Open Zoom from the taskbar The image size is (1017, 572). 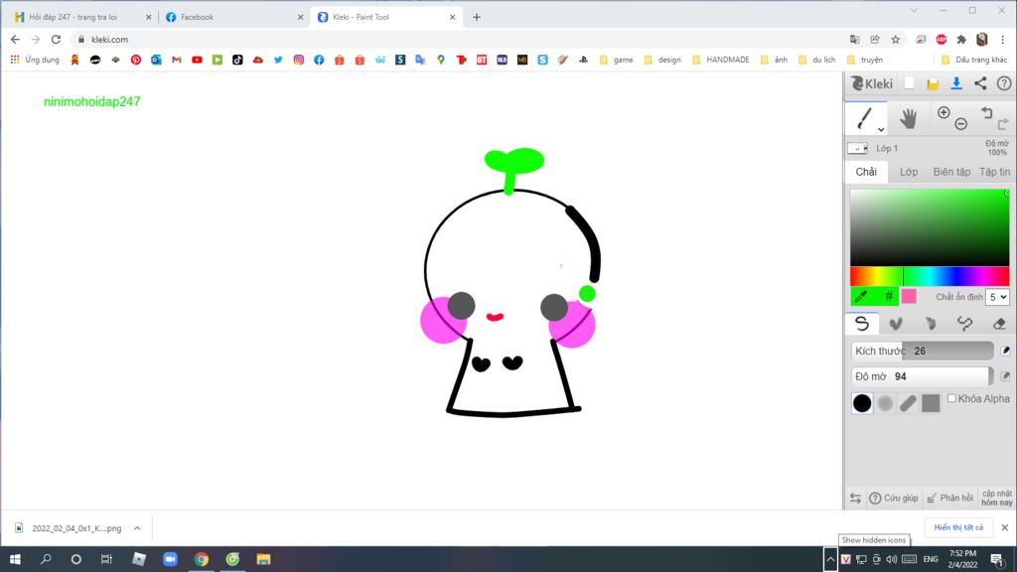coord(170,558)
